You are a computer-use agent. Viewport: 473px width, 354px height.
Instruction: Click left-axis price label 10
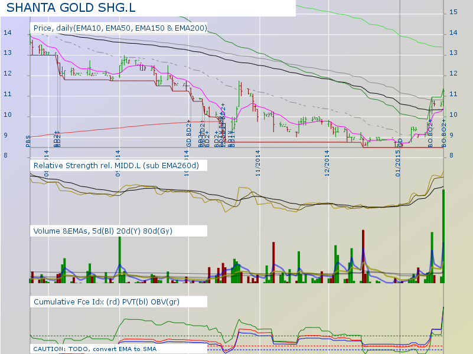[8, 115]
